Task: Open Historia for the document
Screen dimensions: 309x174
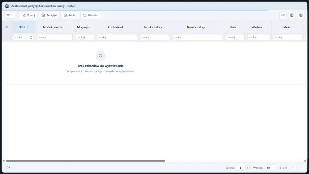Action: coord(90,15)
